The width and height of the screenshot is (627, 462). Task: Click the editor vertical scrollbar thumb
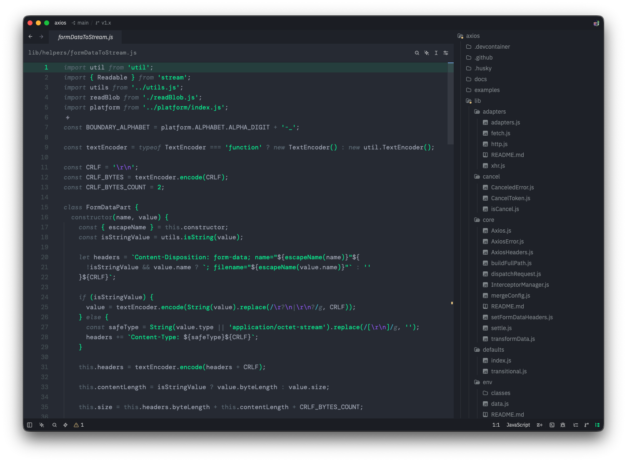(x=450, y=103)
